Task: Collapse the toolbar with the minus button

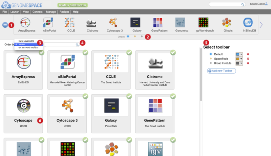Action: (x=5, y=25)
